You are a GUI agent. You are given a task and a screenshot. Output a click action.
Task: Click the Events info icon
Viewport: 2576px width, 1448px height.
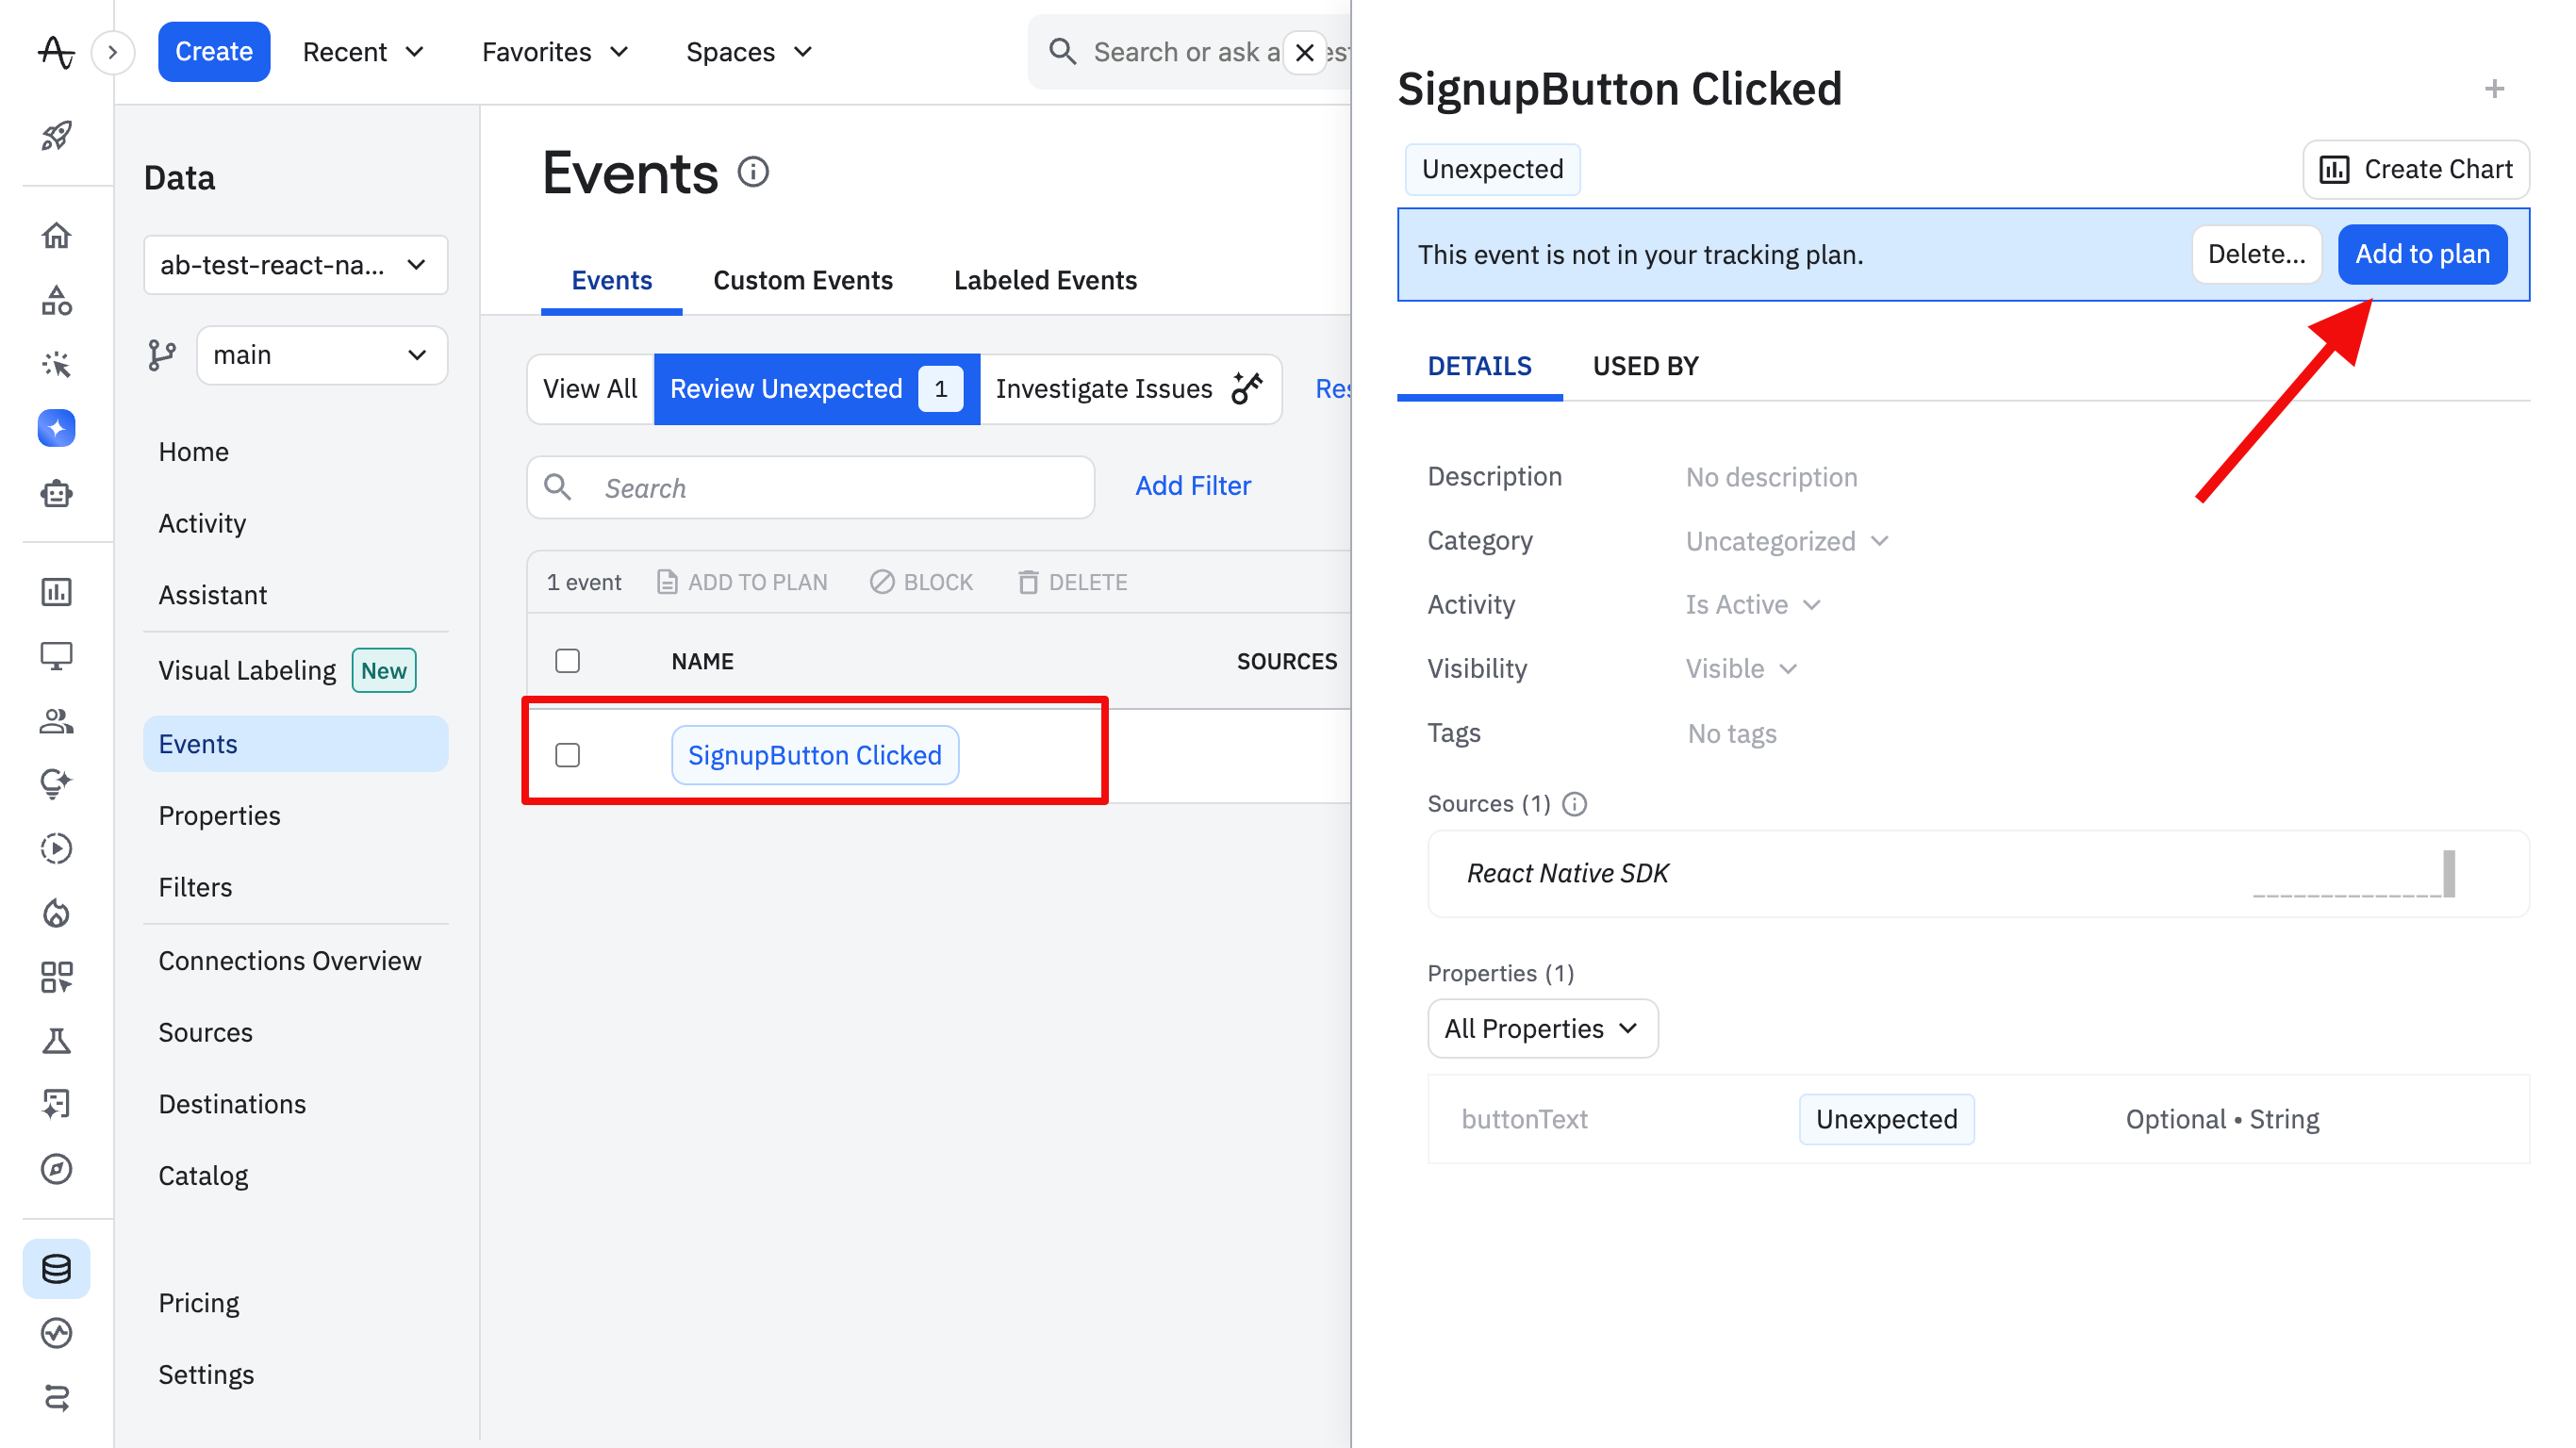[x=753, y=173]
